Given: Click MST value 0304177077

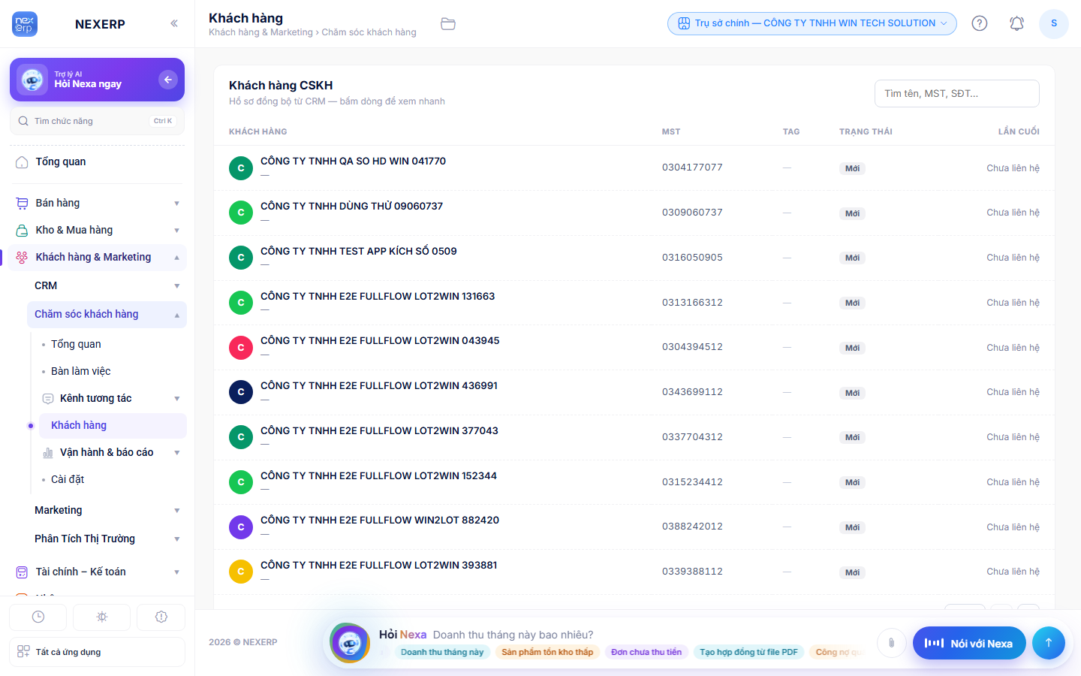Looking at the screenshot, I should click(x=692, y=167).
